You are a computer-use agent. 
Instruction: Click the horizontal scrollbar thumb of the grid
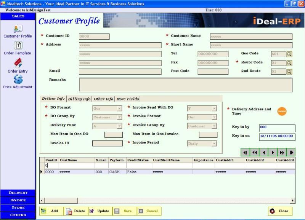(61, 201)
